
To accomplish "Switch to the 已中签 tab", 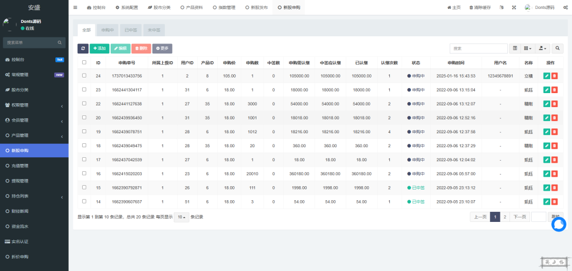I will (x=131, y=30).
